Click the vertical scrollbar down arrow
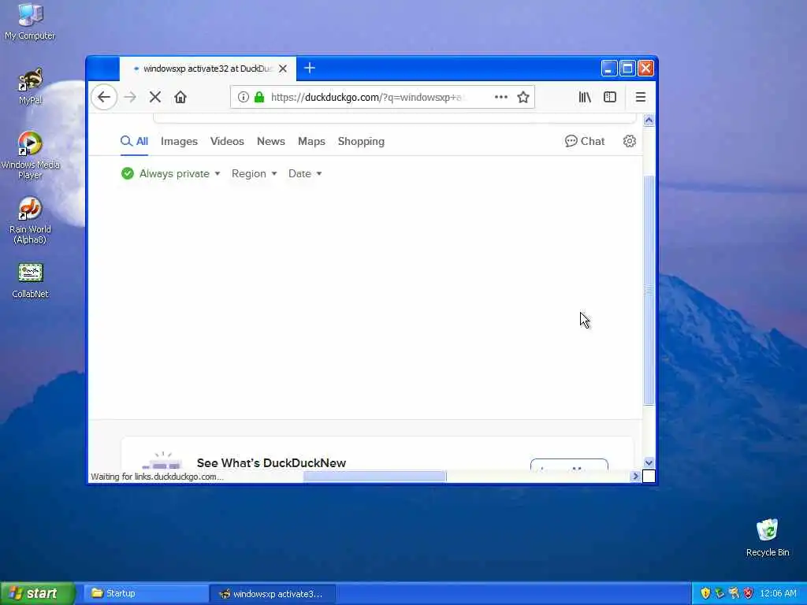The width and height of the screenshot is (807, 605). (649, 462)
